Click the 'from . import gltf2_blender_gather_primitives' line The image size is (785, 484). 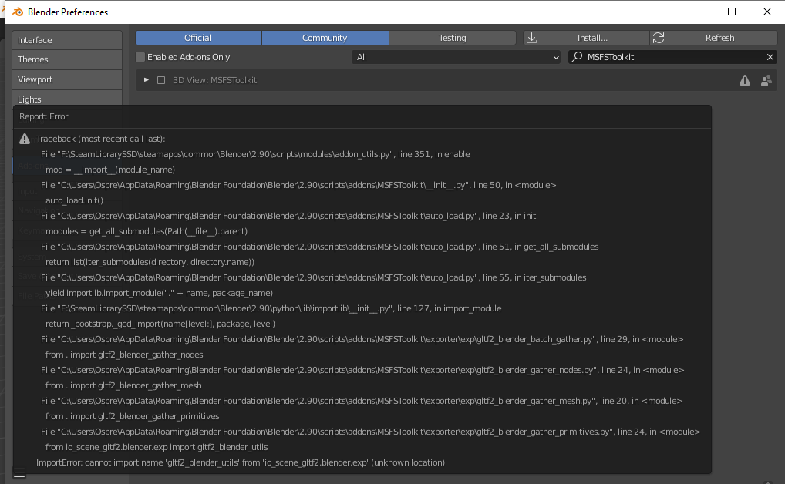tap(132, 416)
